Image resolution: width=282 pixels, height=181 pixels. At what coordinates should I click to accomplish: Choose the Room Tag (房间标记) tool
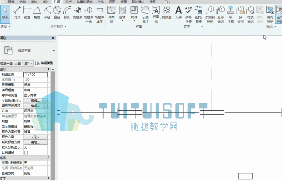[x=270, y=15]
